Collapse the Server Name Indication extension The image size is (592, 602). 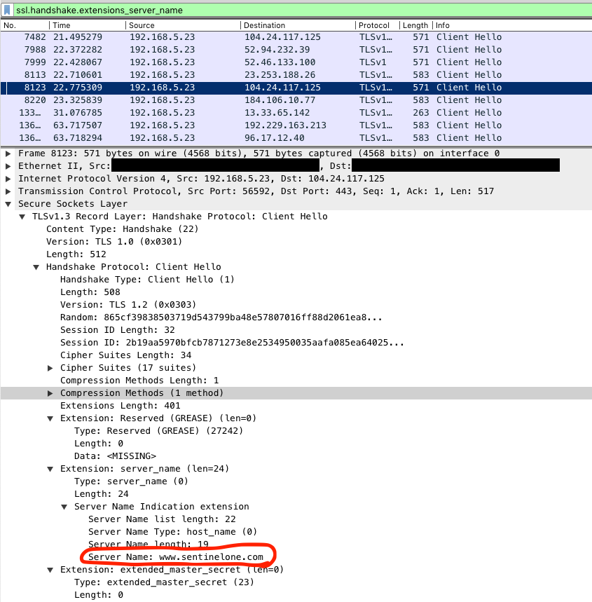(64, 507)
